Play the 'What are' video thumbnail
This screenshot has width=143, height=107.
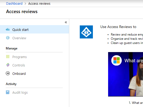125,74
